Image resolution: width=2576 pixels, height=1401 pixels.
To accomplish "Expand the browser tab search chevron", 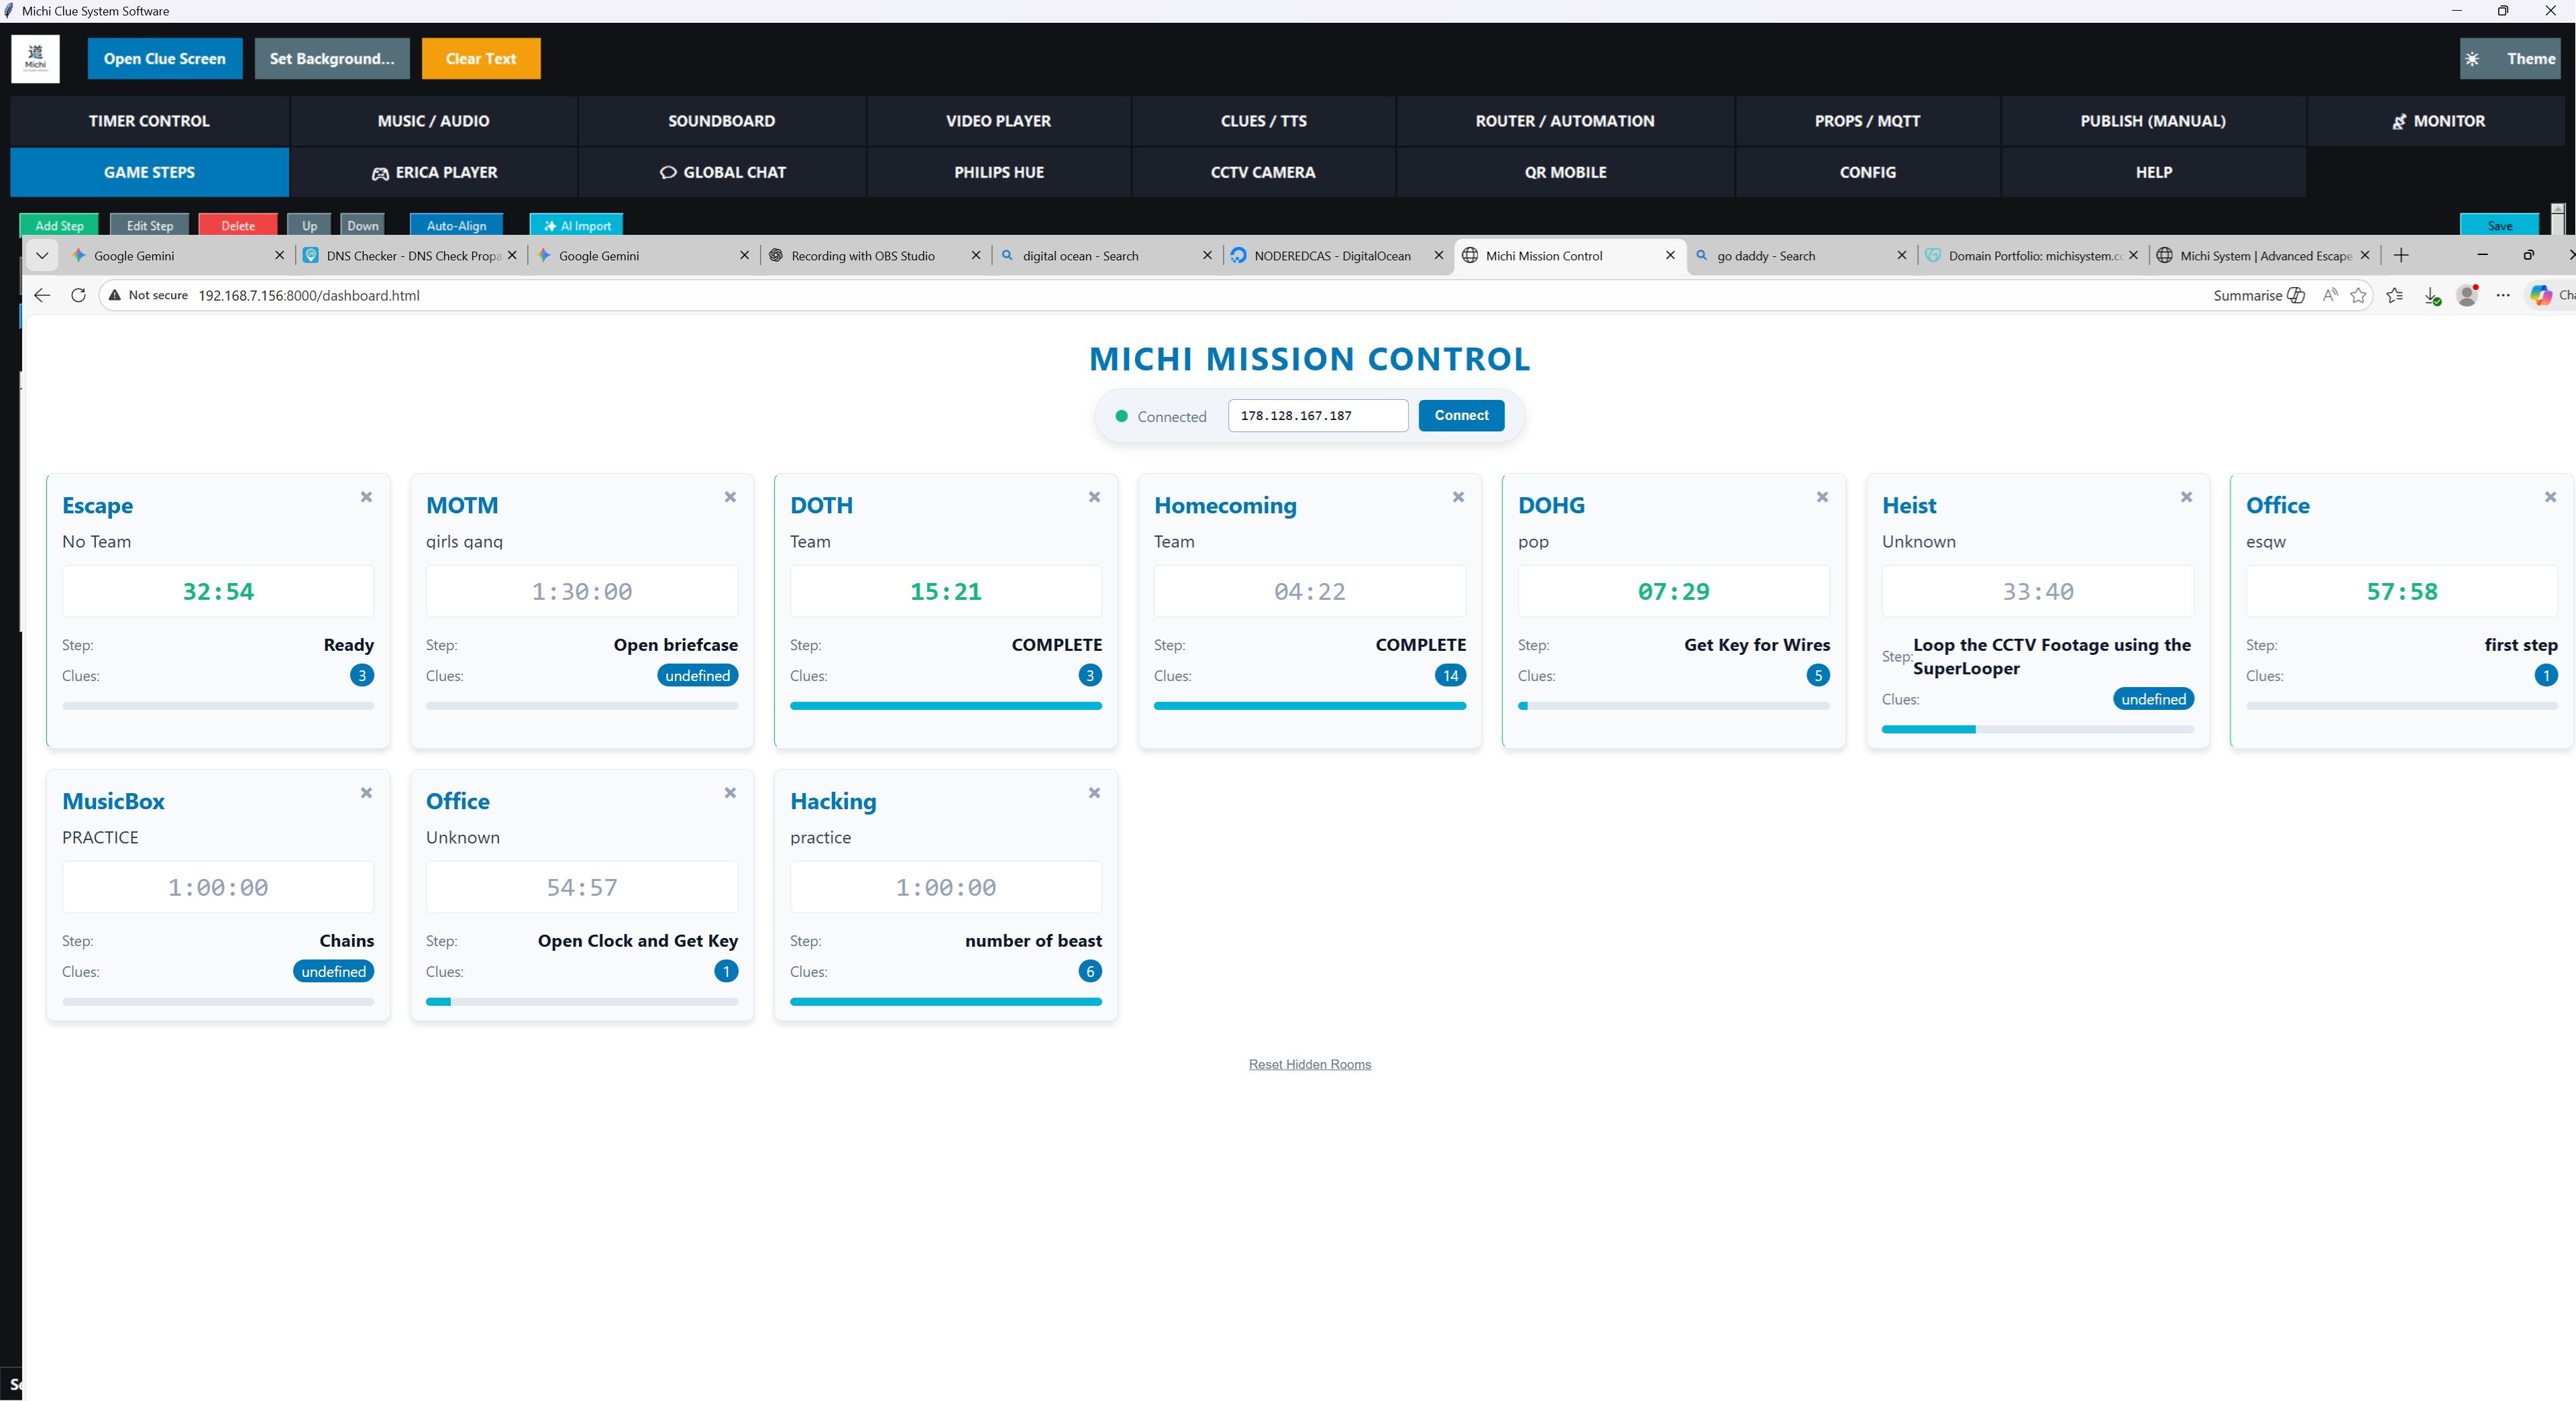I will (42, 256).
